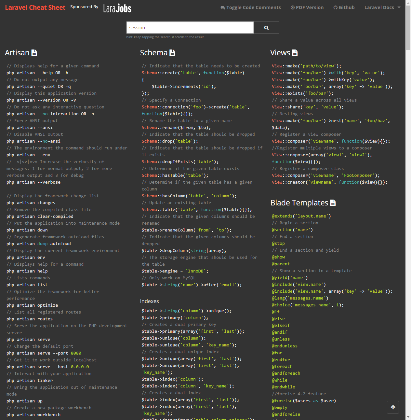Click 'php artisan dump-autoload' line
Viewport: 411px width, 420px height.
tap(39, 244)
